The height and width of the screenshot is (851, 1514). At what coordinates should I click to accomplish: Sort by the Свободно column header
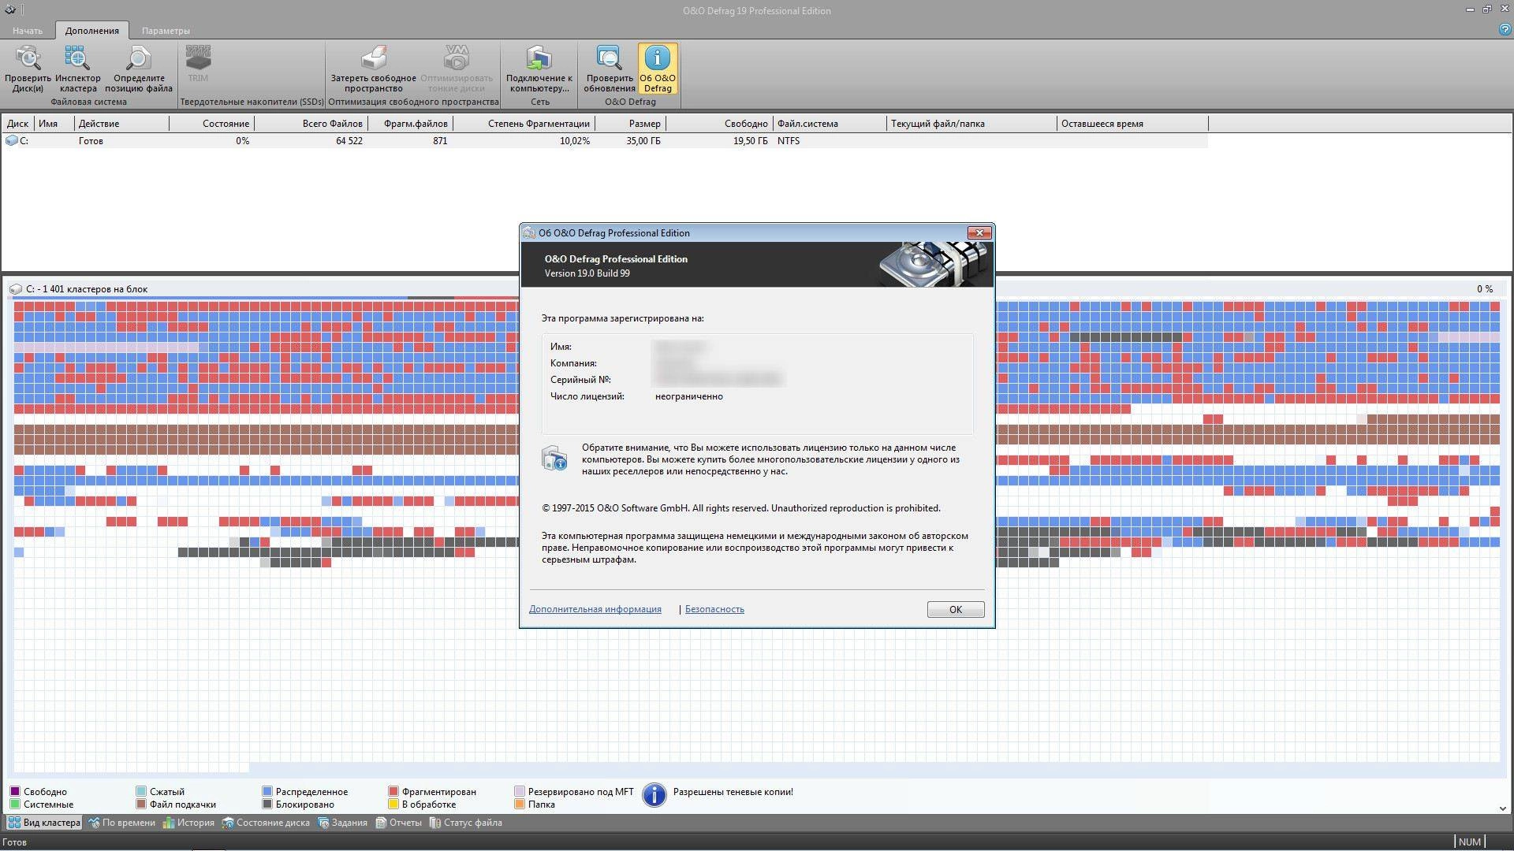[x=719, y=124]
